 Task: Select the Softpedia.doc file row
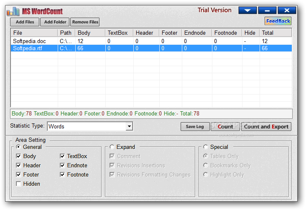[x=151, y=41]
